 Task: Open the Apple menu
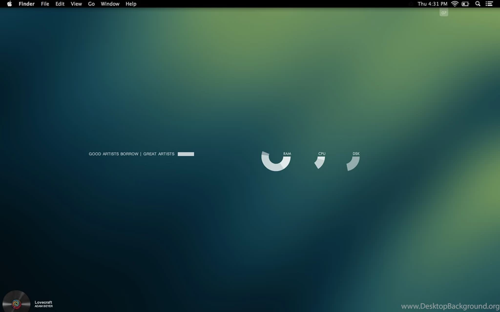8,4
